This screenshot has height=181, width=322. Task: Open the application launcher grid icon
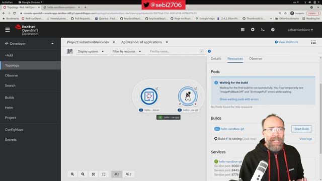click(x=243, y=30)
